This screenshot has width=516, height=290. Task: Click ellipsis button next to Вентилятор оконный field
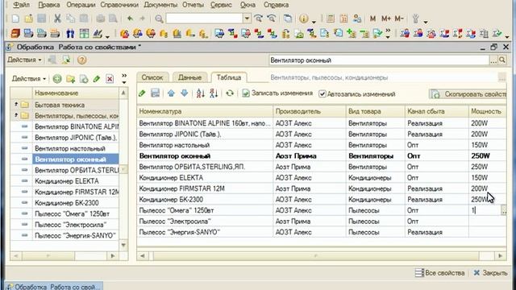pyautogui.click(x=493, y=60)
